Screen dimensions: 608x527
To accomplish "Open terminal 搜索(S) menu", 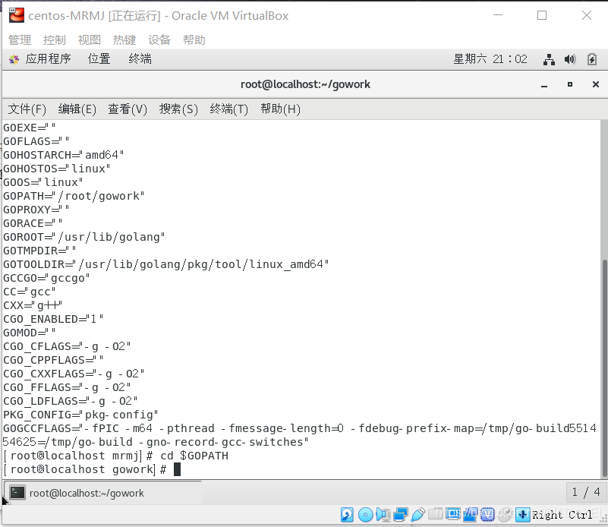I will (178, 109).
